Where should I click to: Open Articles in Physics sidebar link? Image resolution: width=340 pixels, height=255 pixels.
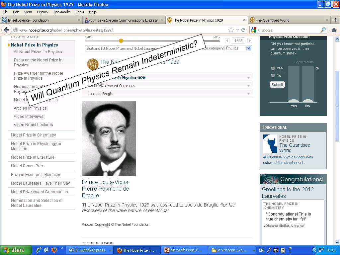(x=30, y=108)
